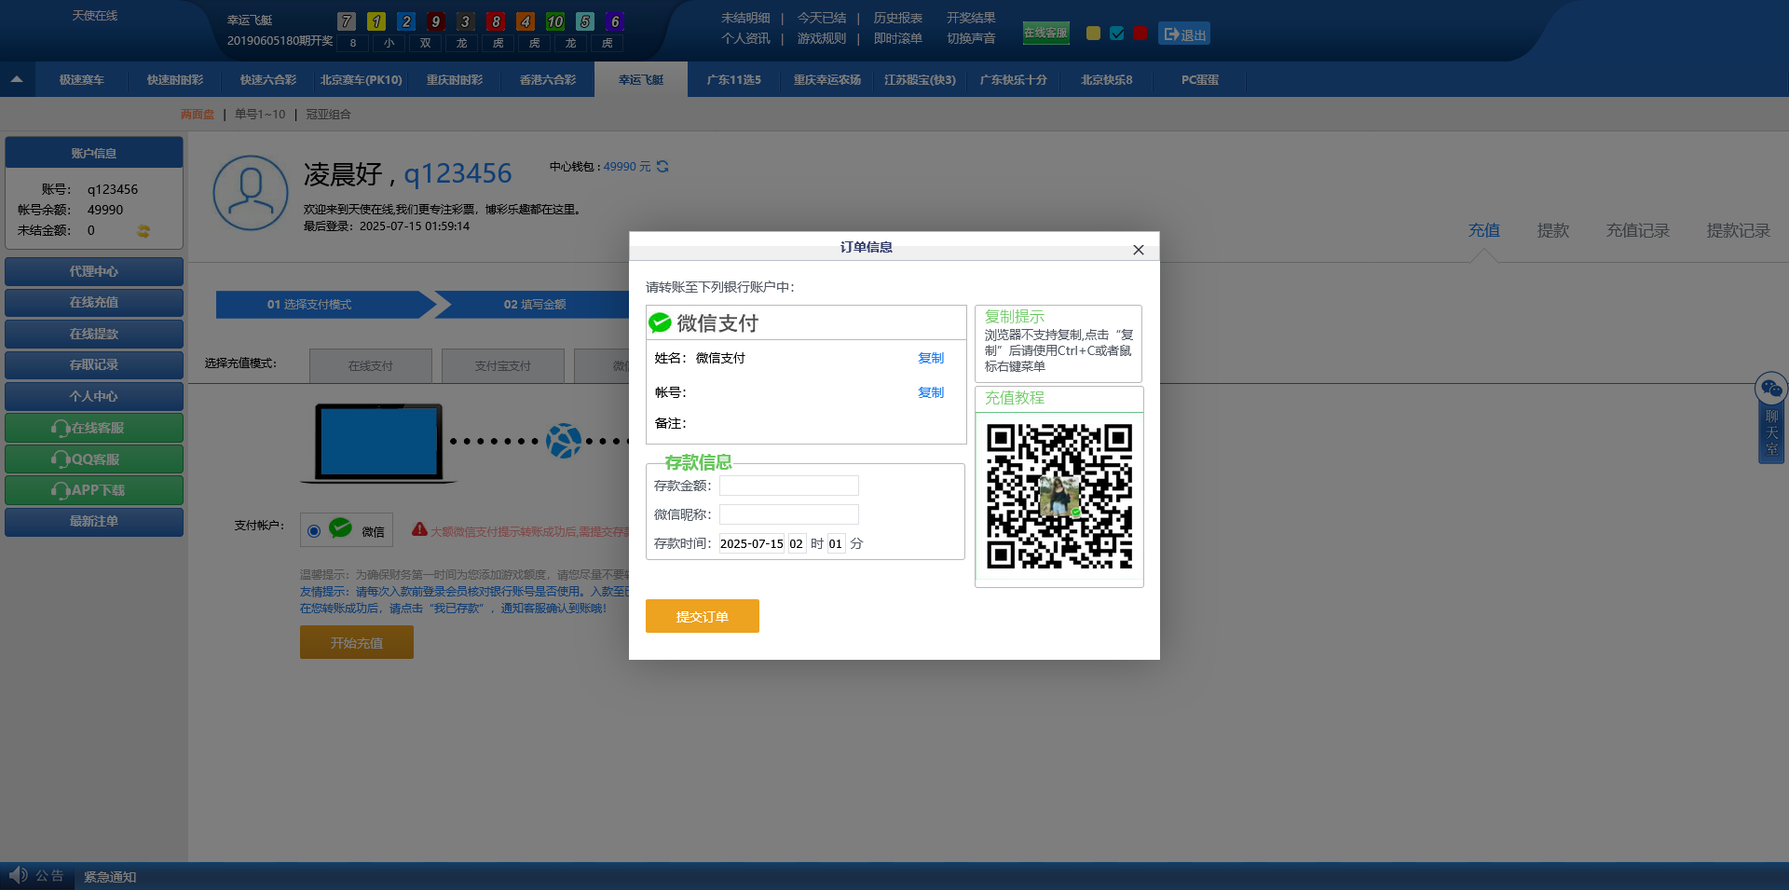Submit the order with 提交订单
This screenshot has width=1789, height=890.
(702, 616)
